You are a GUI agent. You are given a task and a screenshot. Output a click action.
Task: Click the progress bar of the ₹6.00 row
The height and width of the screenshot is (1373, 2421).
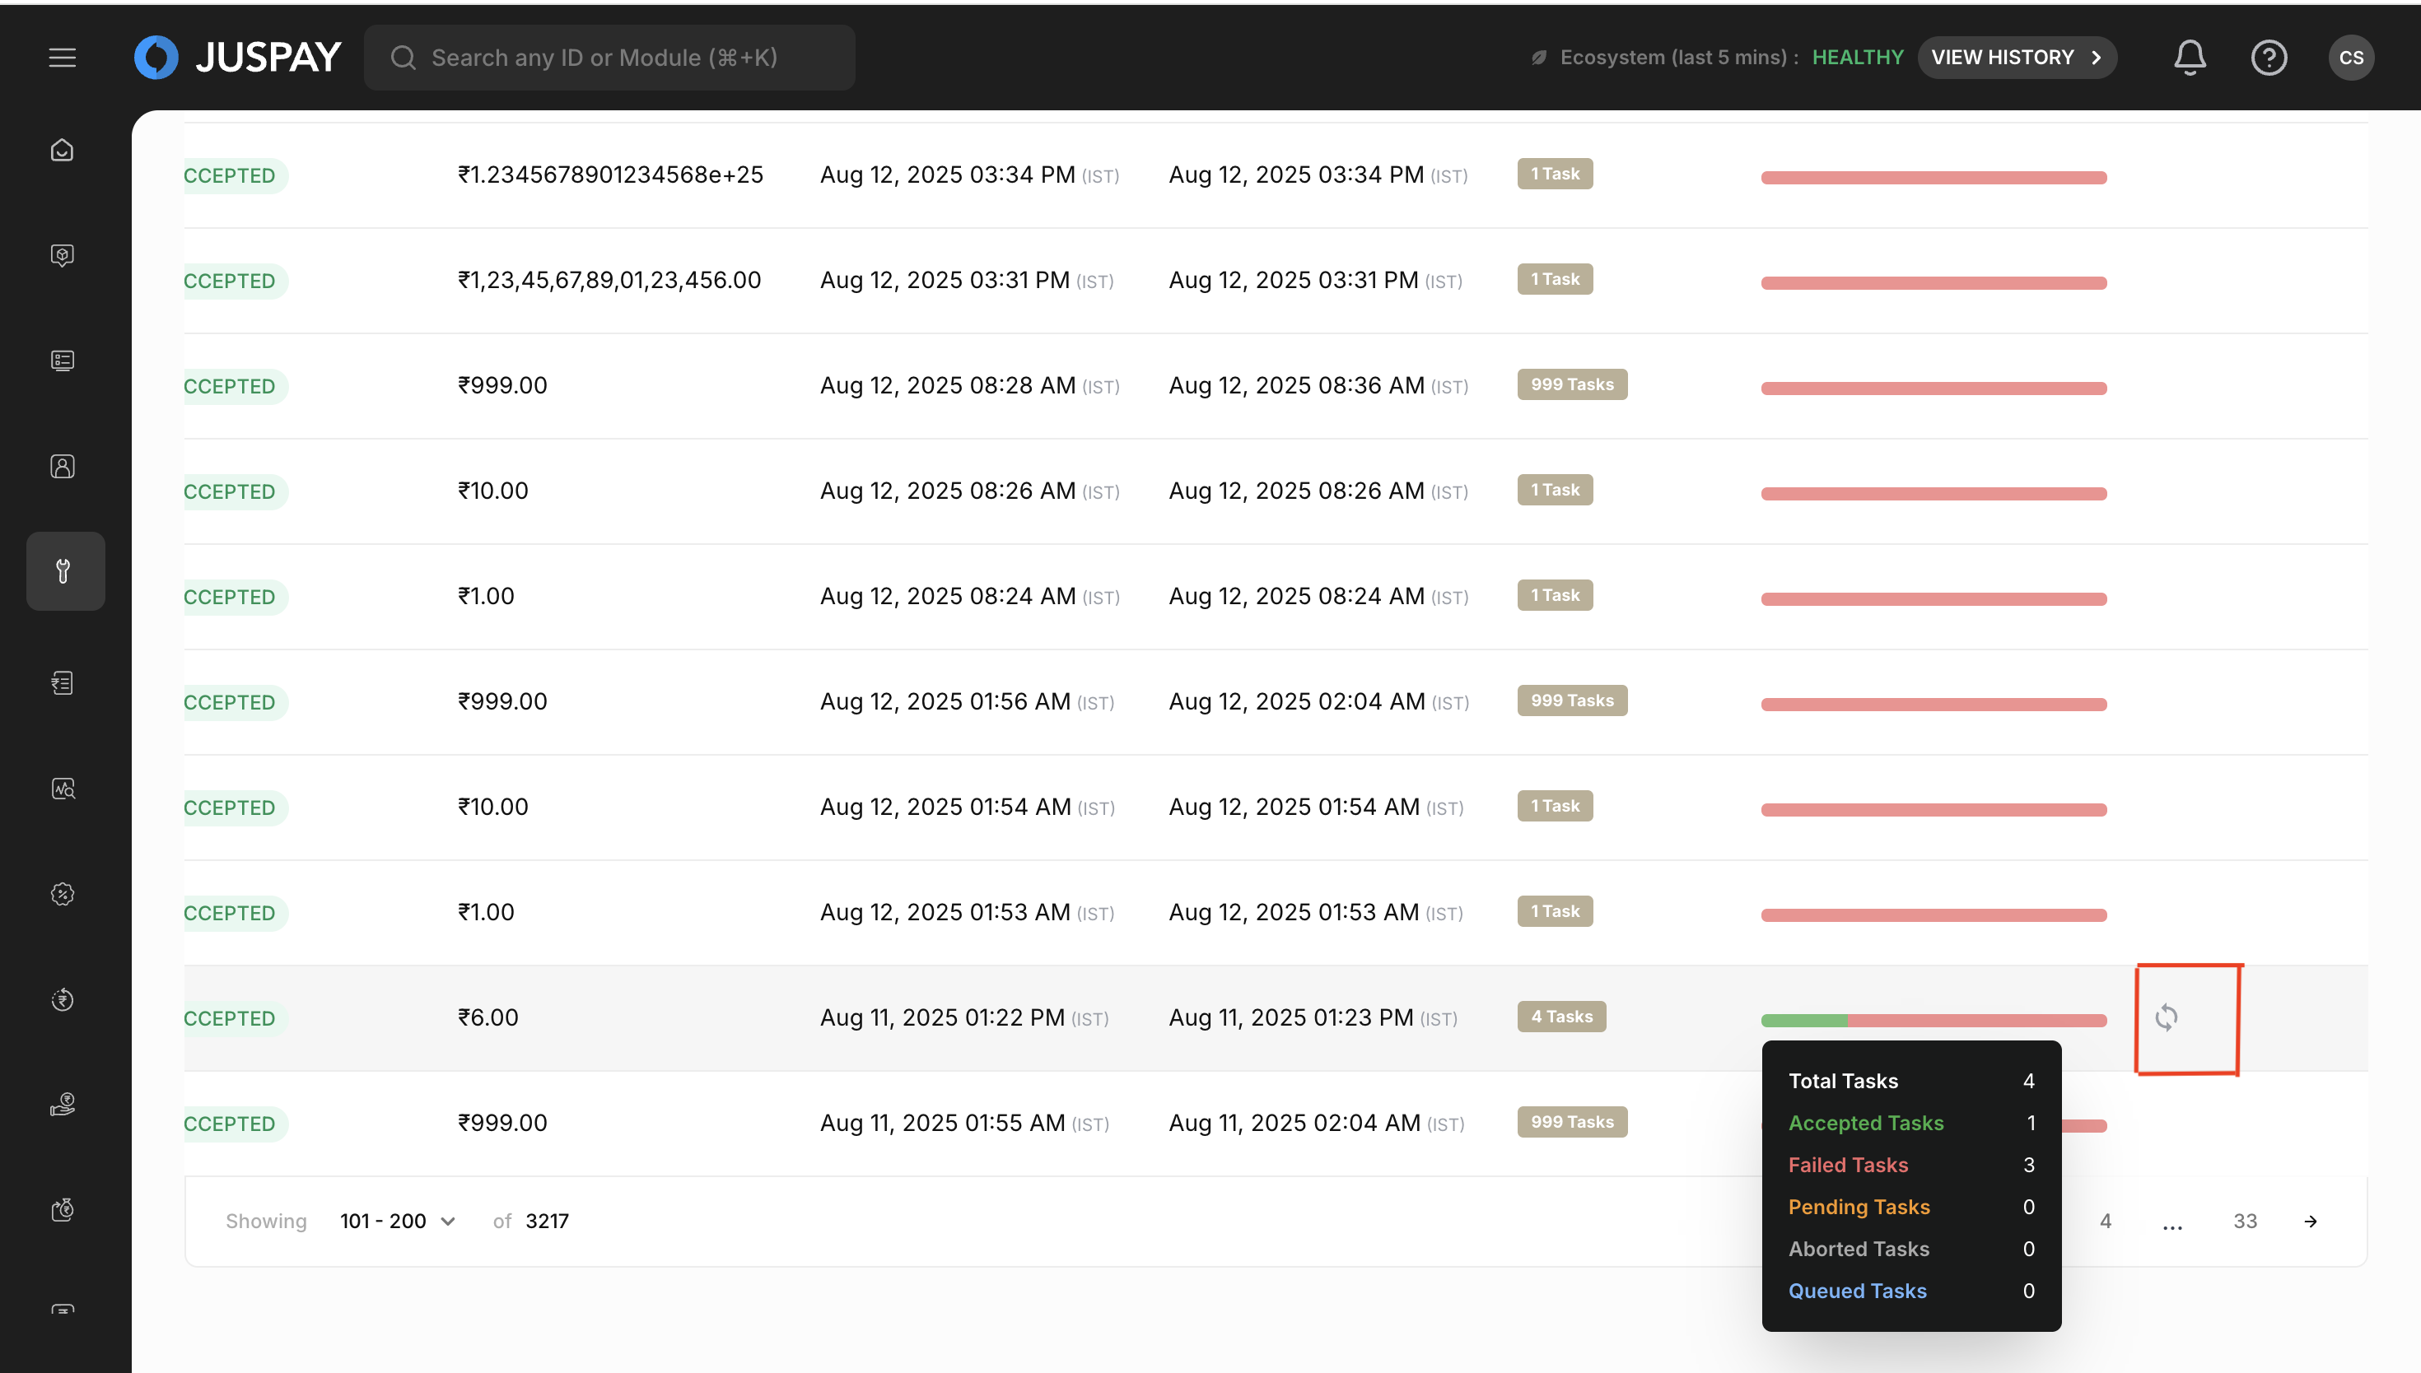[x=1933, y=1021]
